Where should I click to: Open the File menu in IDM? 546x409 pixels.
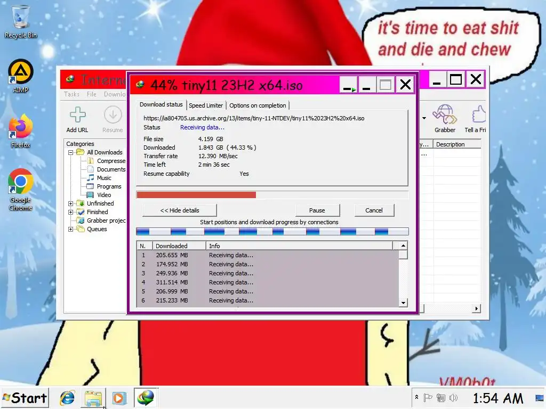click(92, 94)
